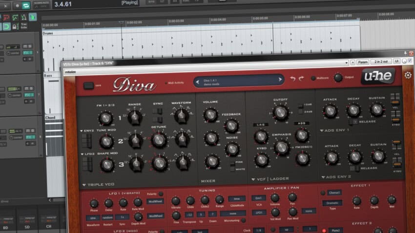The height and width of the screenshot is (233, 415).
Task: Toggle Reaper item locking padlock icon
Action: click(x=15, y=27)
